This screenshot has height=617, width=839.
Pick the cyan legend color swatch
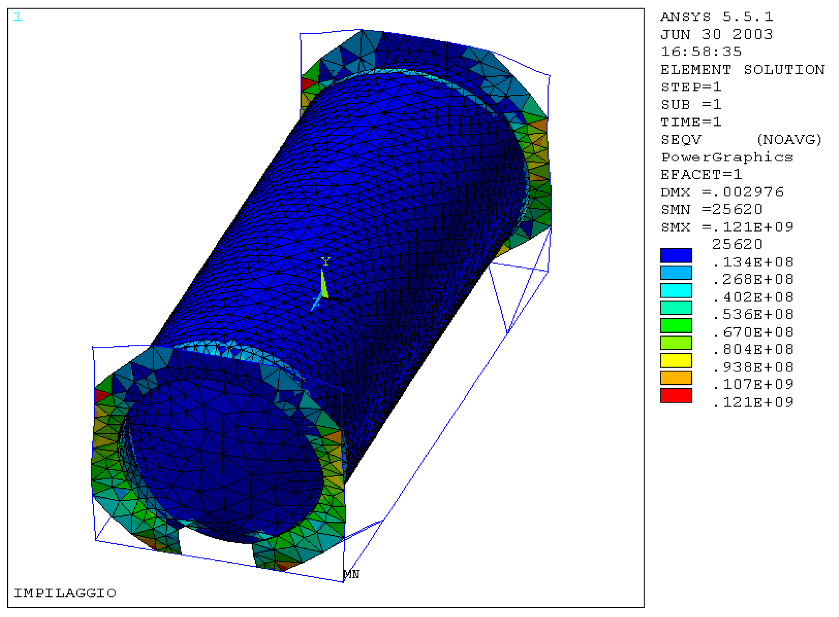676,290
